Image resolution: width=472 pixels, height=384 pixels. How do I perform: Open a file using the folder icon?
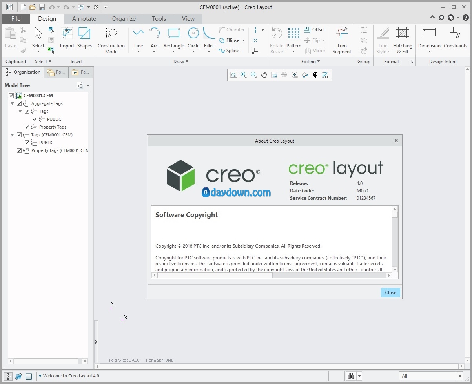point(33,7)
